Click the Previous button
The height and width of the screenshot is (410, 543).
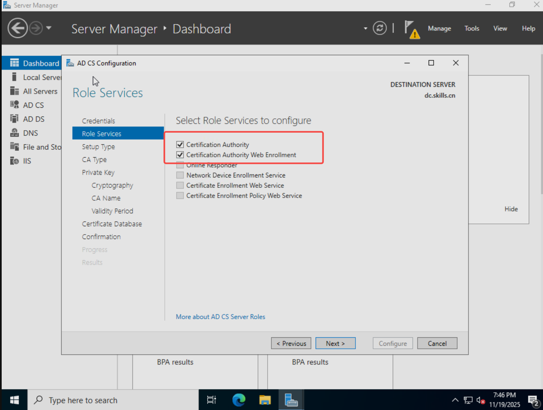[291, 343]
